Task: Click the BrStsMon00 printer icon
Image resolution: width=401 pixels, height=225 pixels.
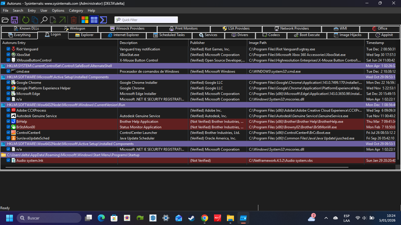Action: coord(14,127)
